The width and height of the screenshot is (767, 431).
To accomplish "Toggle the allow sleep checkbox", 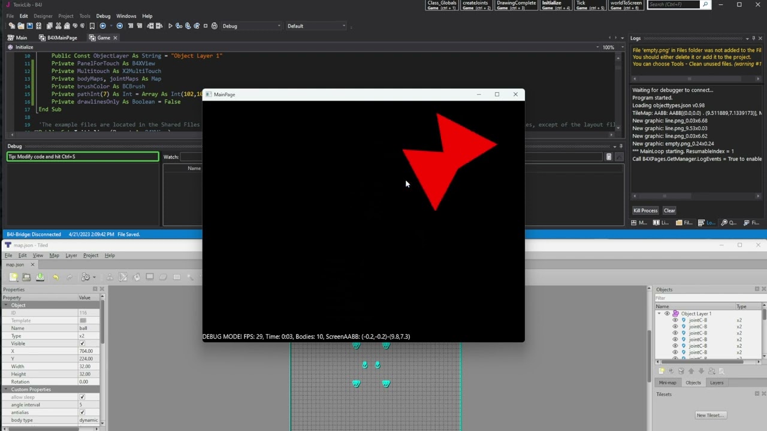I will pyautogui.click(x=82, y=397).
